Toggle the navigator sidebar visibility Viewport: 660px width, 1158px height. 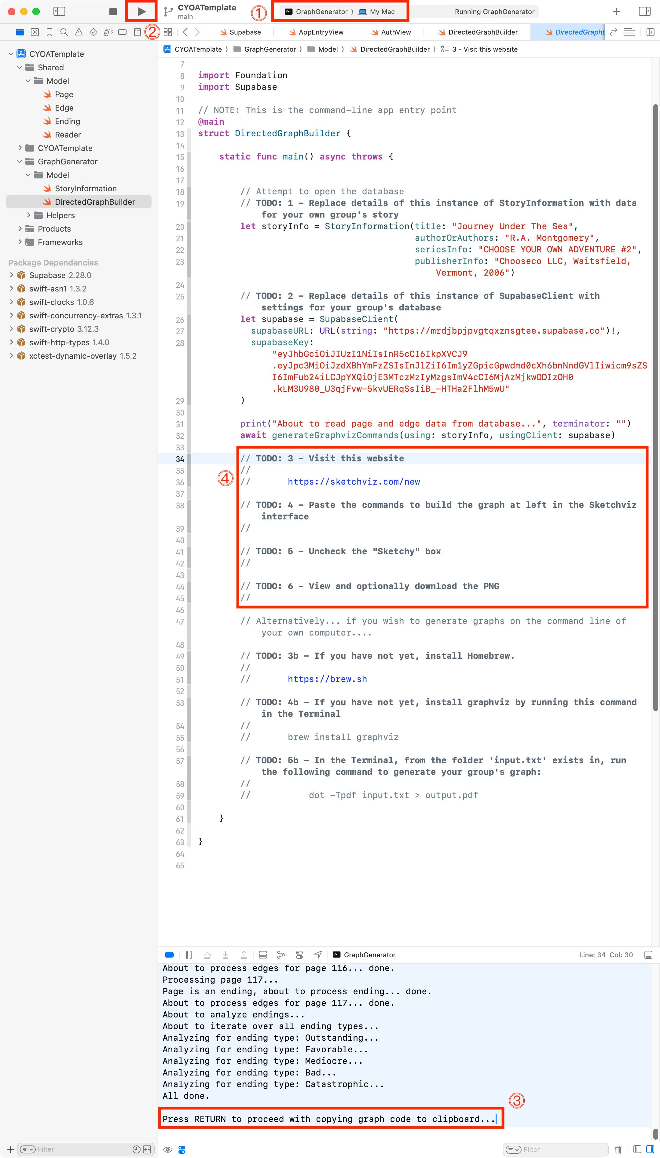point(59,11)
